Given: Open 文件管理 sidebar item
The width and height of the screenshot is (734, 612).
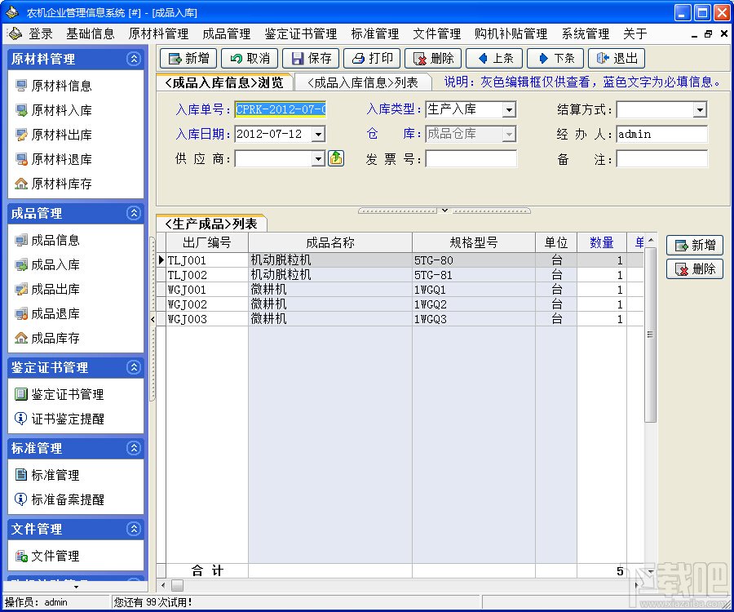Looking at the screenshot, I should 46,556.
